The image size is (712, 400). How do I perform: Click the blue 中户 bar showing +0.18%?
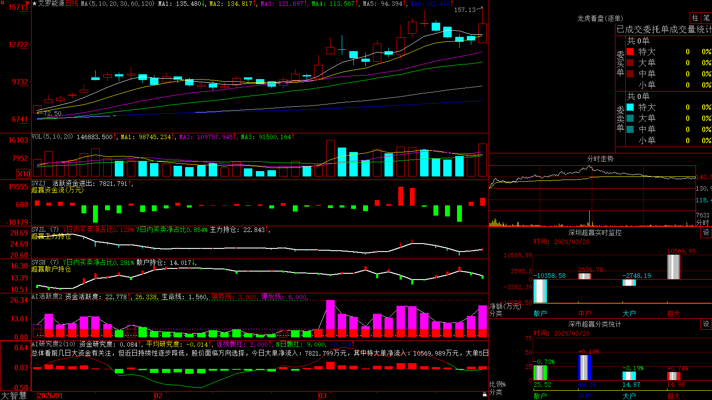[x=585, y=368]
